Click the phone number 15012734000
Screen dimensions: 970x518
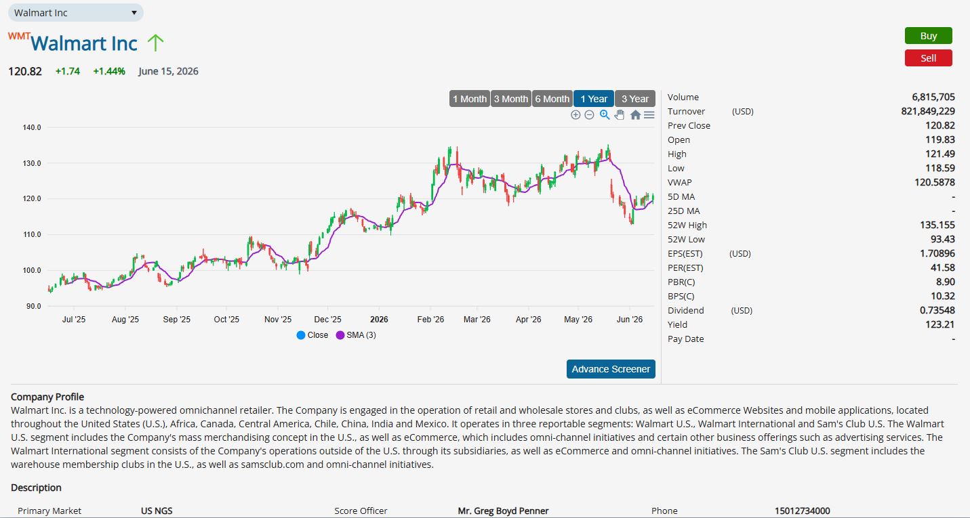click(803, 511)
